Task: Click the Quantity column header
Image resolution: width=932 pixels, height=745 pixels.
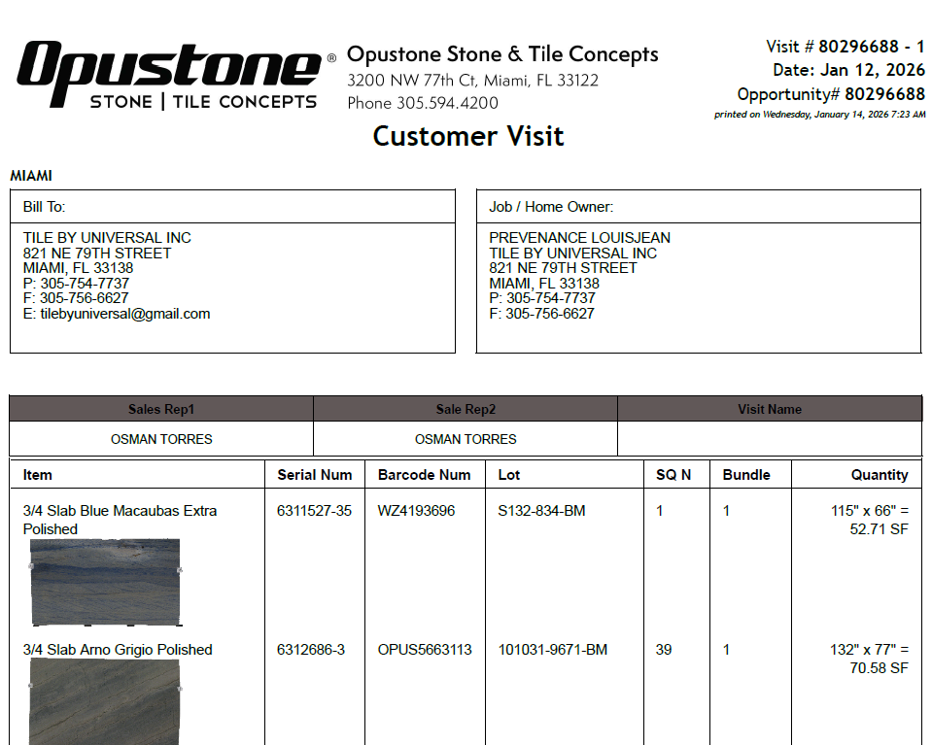Action: [x=880, y=475]
